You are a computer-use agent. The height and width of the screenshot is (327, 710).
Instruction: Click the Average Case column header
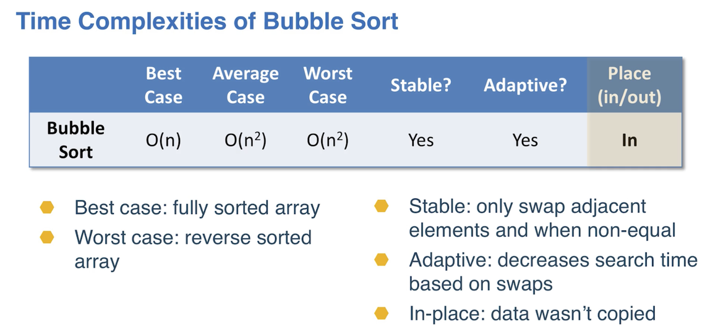[246, 85]
